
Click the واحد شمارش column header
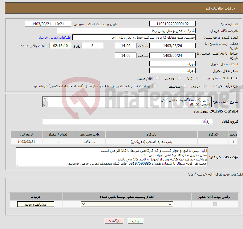coord(90,134)
